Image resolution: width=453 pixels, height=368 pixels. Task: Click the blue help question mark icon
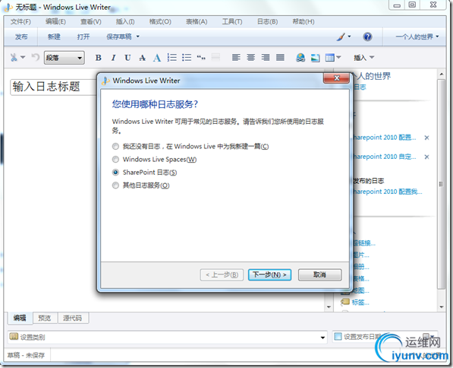pos(367,36)
